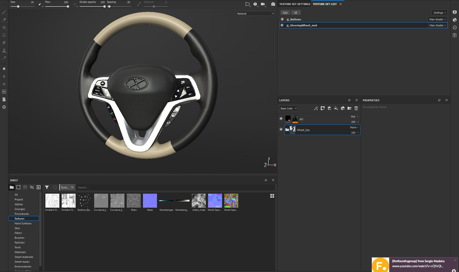Toggle visibility of Wheel_Grp layer
The width and height of the screenshot is (459, 272).
281,130
